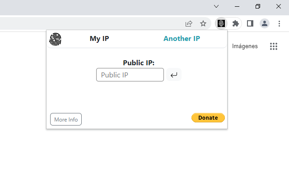
Task: Toggle the browser side panel
Action: (x=250, y=23)
